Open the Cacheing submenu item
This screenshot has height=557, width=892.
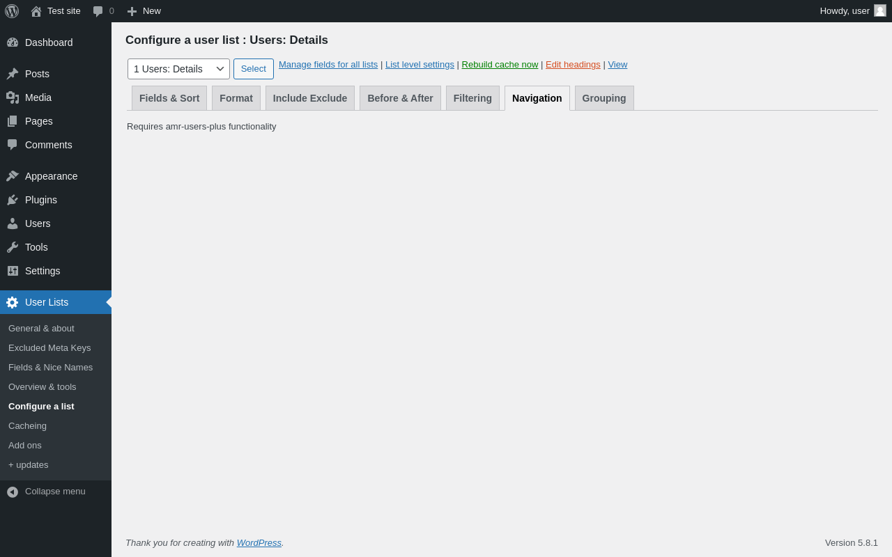tap(28, 426)
